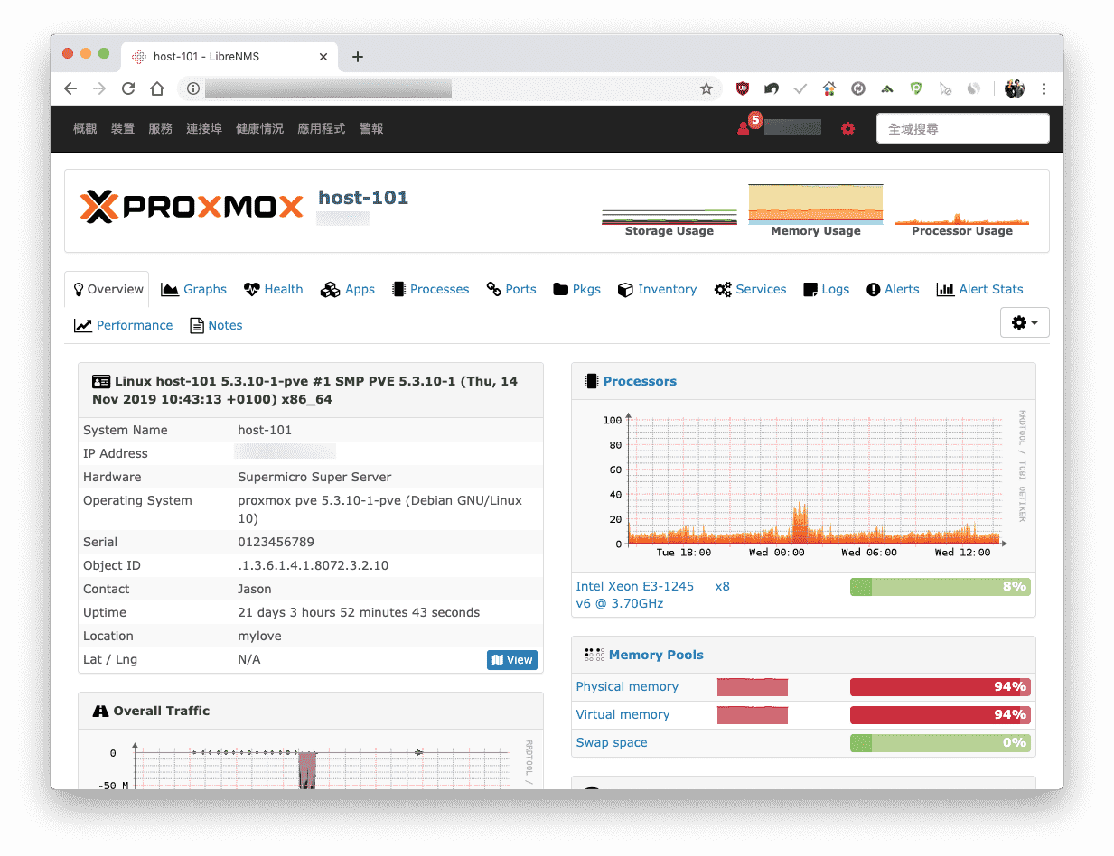Switch to the Graphs tab
This screenshot has width=1114, height=856.
point(194,289)
